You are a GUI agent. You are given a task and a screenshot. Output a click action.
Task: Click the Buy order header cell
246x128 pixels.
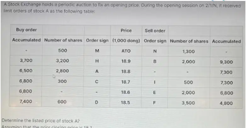click(26, 30)
